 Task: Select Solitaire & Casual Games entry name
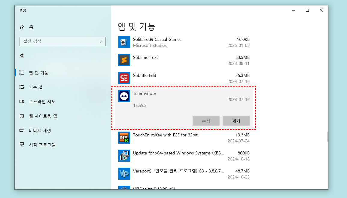(157, 39)
